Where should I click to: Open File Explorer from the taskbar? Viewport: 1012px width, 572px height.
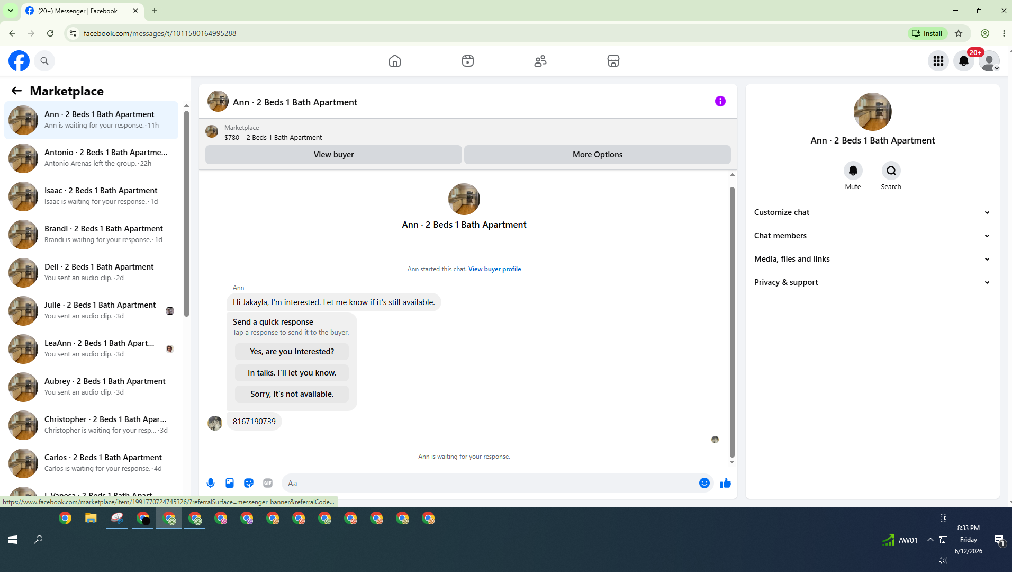click(x=91, y=519)
